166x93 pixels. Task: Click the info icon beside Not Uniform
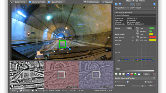[x=70, y=49]
